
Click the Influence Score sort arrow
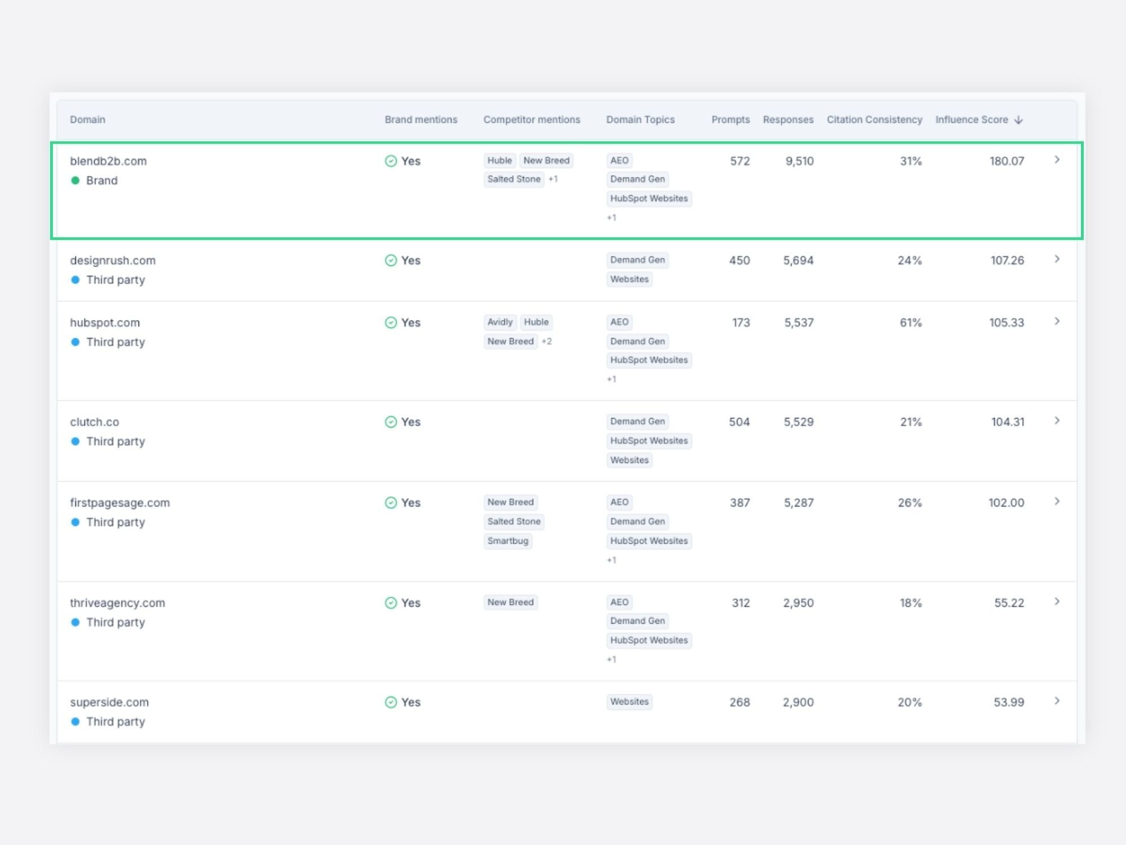(x=1018, y=120)
